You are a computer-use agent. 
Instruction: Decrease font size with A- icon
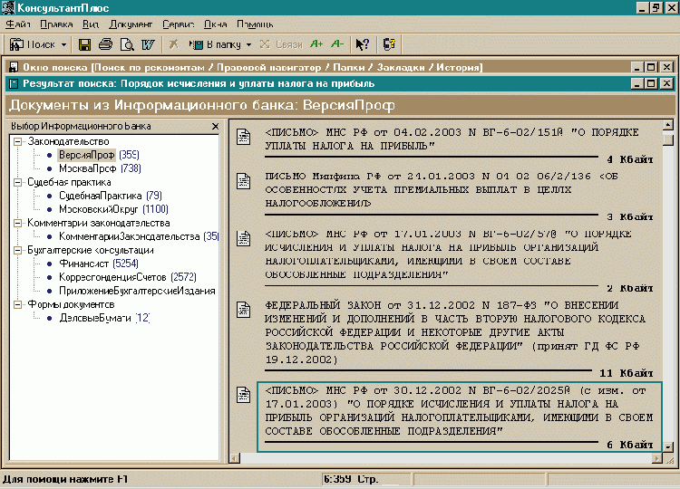337,43
